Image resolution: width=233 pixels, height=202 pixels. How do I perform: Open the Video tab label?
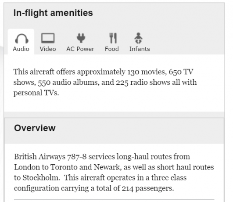(x=48, y=49)
